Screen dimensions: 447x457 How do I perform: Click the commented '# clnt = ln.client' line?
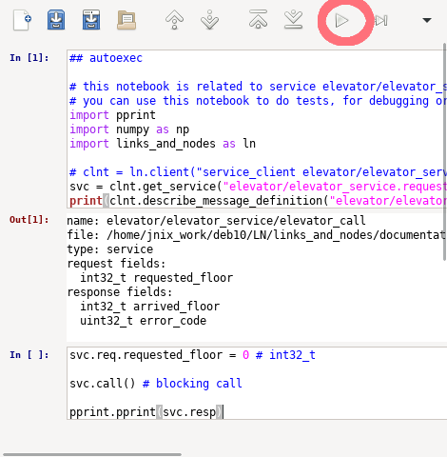coord(258,172)
